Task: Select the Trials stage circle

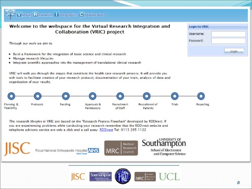Action: (175, 96)
